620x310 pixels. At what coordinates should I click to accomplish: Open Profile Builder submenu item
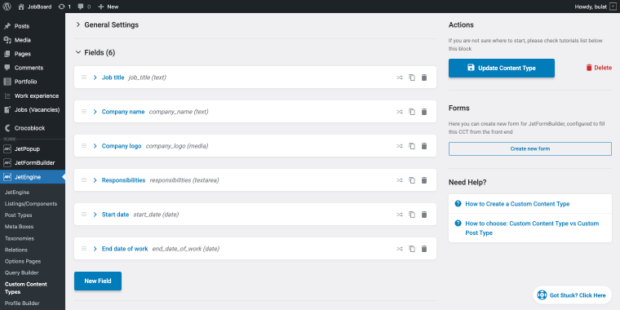pyautogui.click(x=22, y=303)
